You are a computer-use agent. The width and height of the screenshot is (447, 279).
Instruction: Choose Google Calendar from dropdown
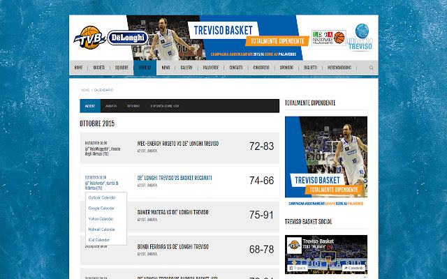click(x=101, y=208)
